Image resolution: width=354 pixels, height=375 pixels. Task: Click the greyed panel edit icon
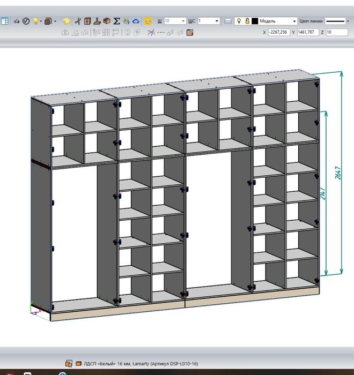coord(127,33)
